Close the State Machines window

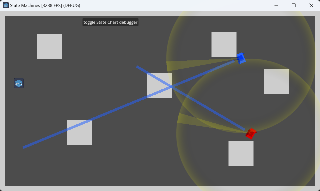tap(311, 5)
